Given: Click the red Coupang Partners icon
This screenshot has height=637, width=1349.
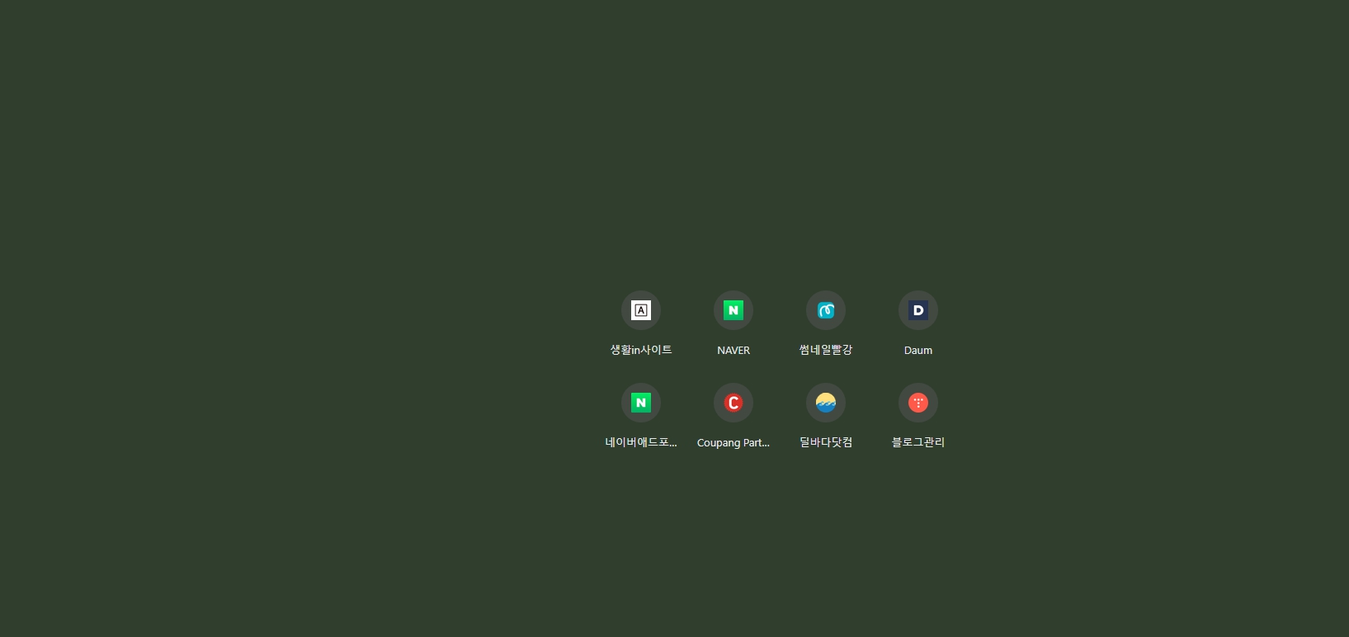Looking at the screenshot, I should click(x=733, y=403).
